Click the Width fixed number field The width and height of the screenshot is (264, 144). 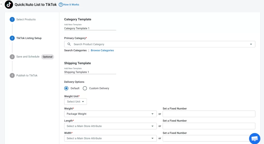[x=209, y=138]
